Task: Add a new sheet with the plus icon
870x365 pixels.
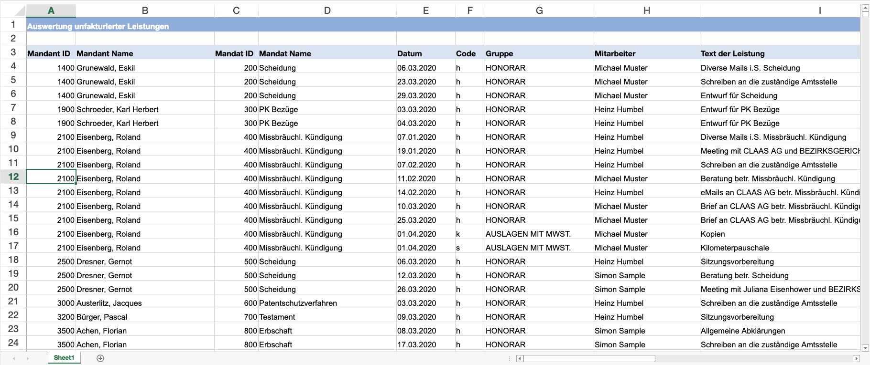Action: click(x=100, y=358)
